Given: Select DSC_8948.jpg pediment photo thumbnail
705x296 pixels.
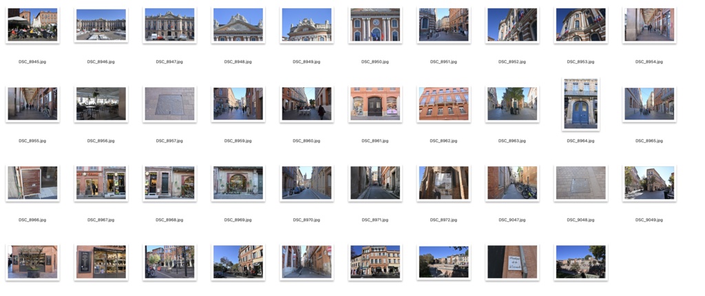Looking at the screenshot, I should click(x=238, y=25).
